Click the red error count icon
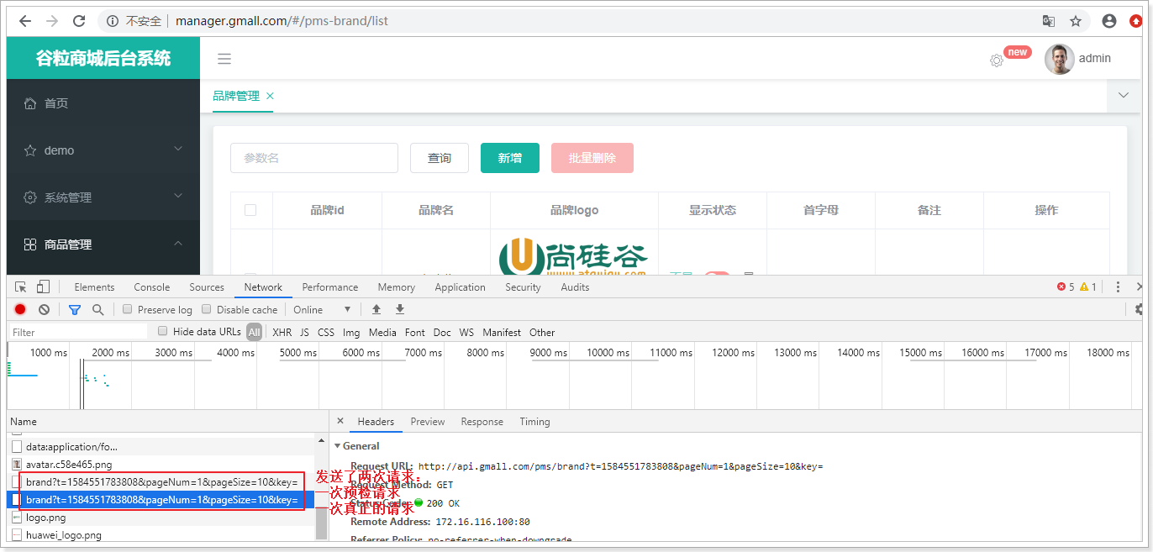Image resolution: width=1153 pixels, height=552 pixels. [1062, 287]
